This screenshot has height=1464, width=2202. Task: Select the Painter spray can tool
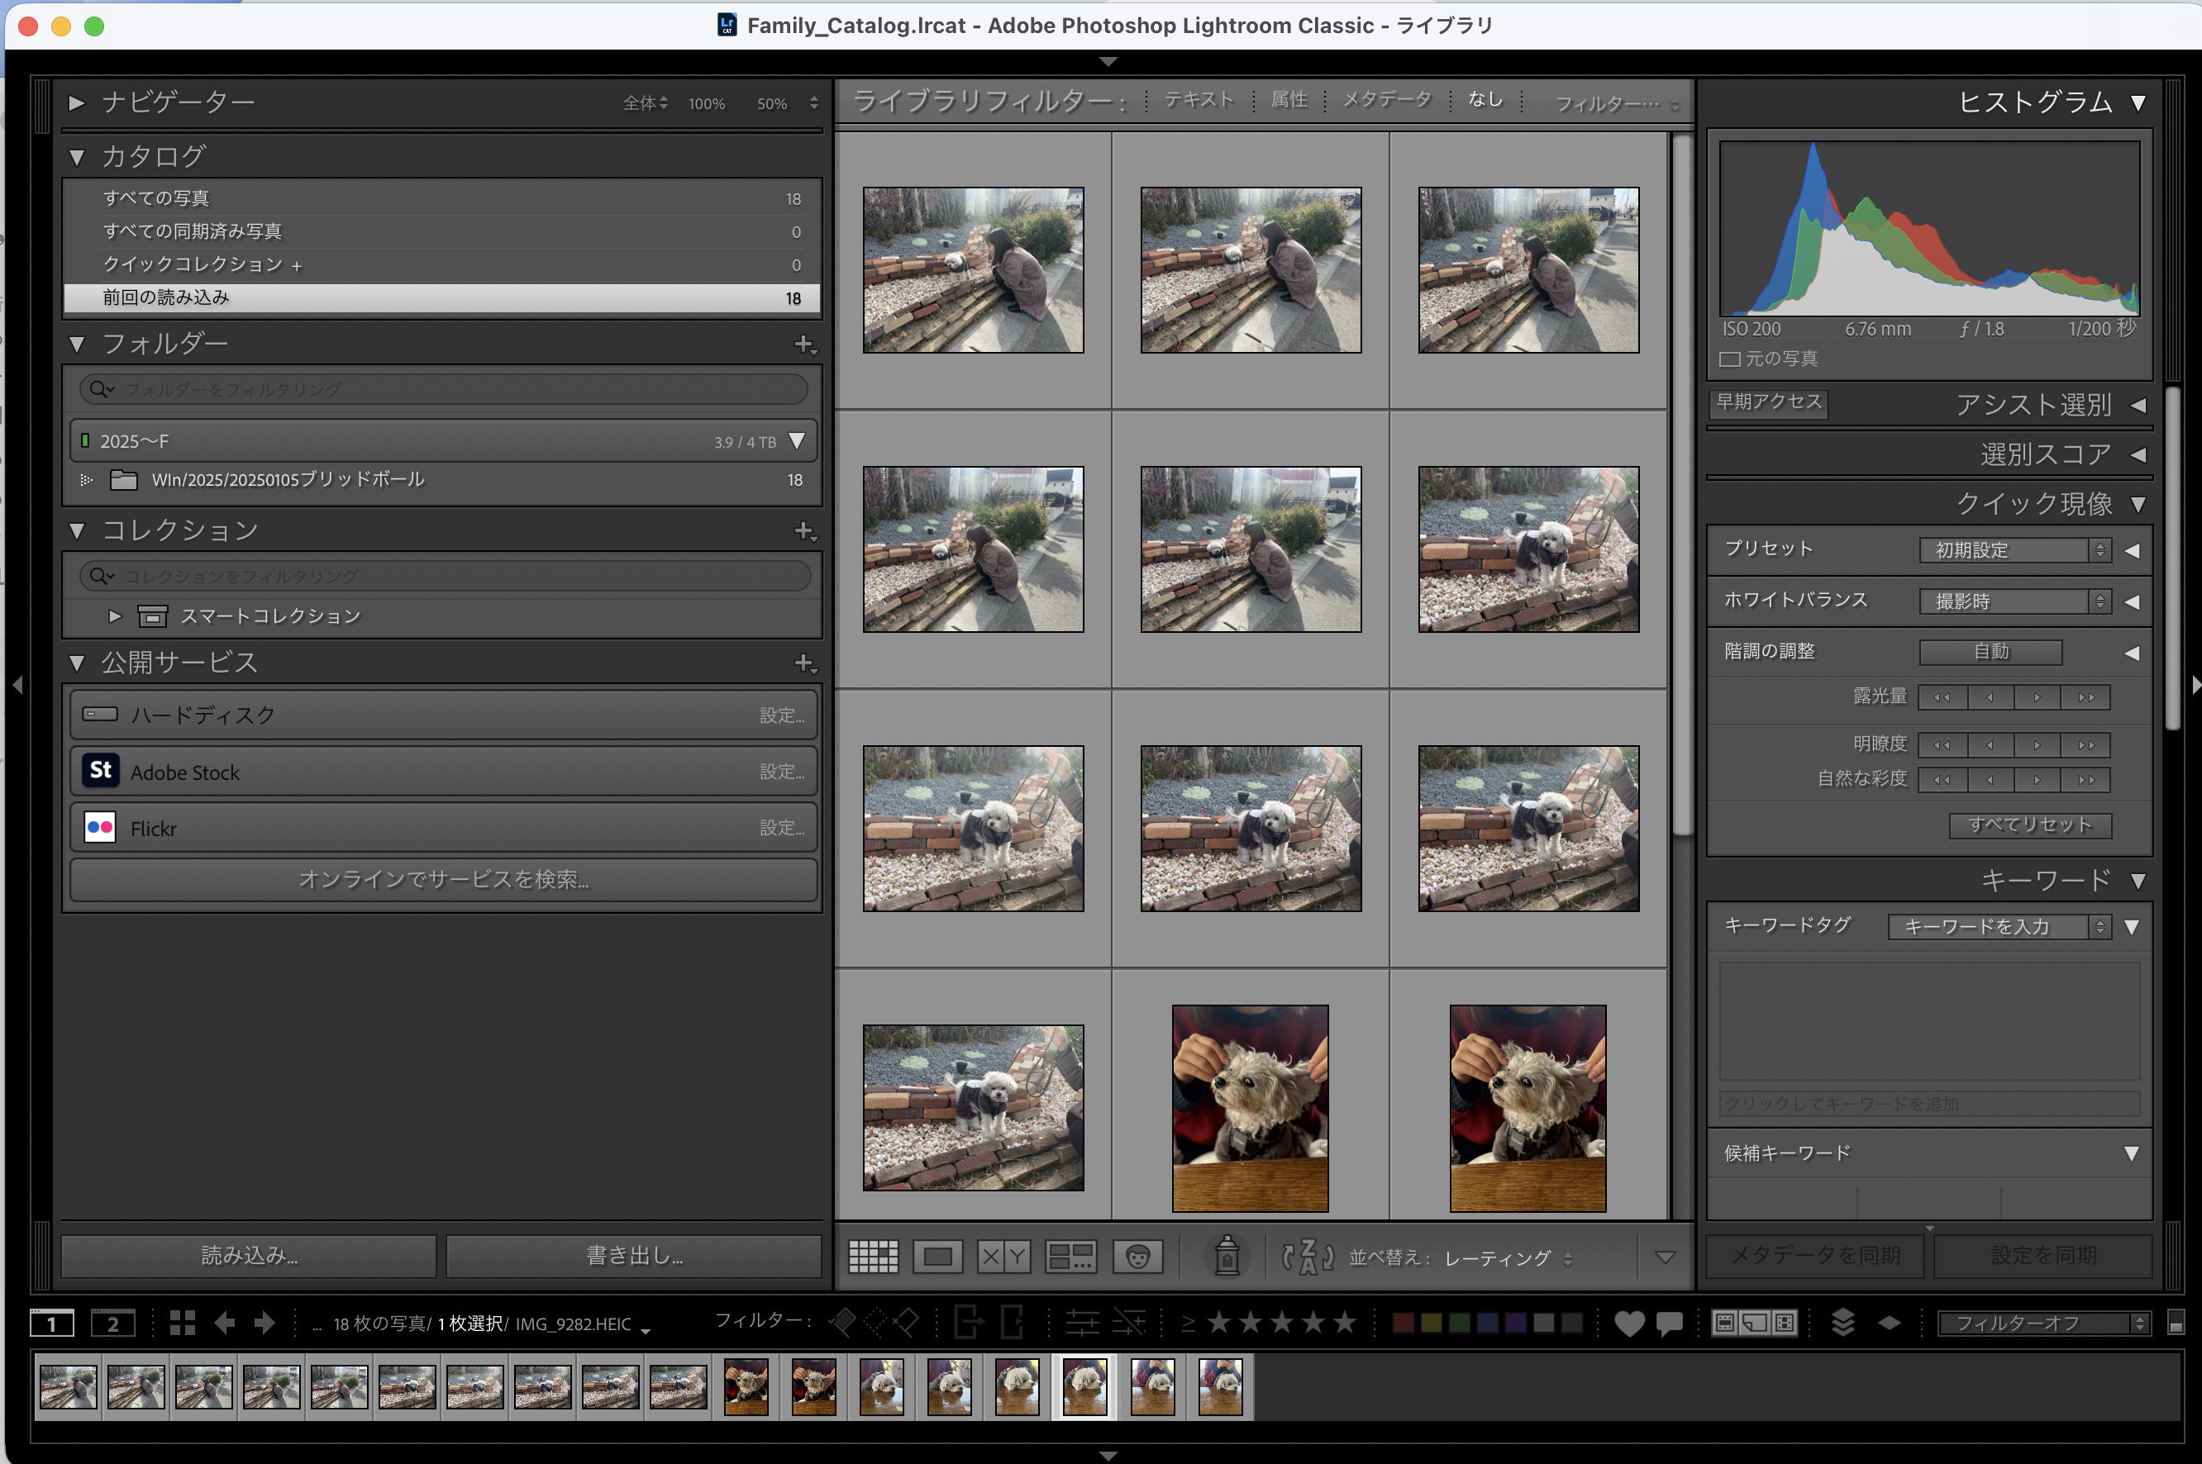(1227, 1256)
